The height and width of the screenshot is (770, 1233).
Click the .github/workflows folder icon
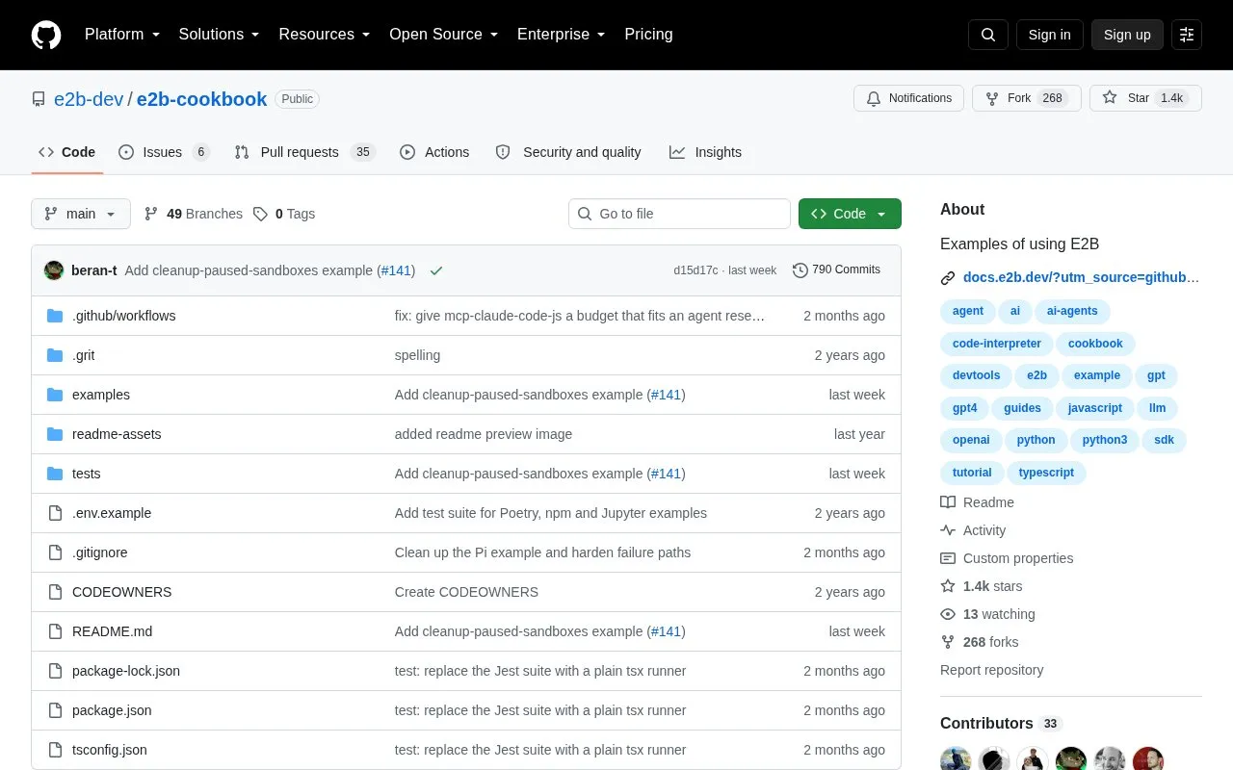tap(55, 316)
